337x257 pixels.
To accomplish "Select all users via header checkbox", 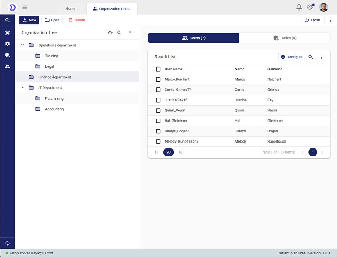I will click(x=158, y=69).
